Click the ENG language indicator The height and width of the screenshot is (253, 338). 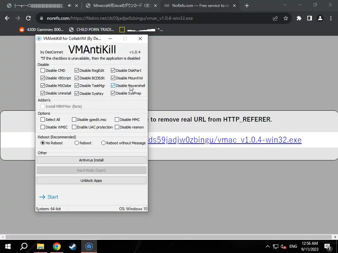[293, 246]
